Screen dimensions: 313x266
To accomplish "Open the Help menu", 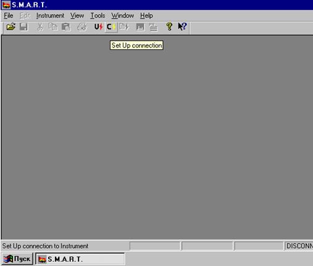I will pyautogui.click(x=146, y=15).
